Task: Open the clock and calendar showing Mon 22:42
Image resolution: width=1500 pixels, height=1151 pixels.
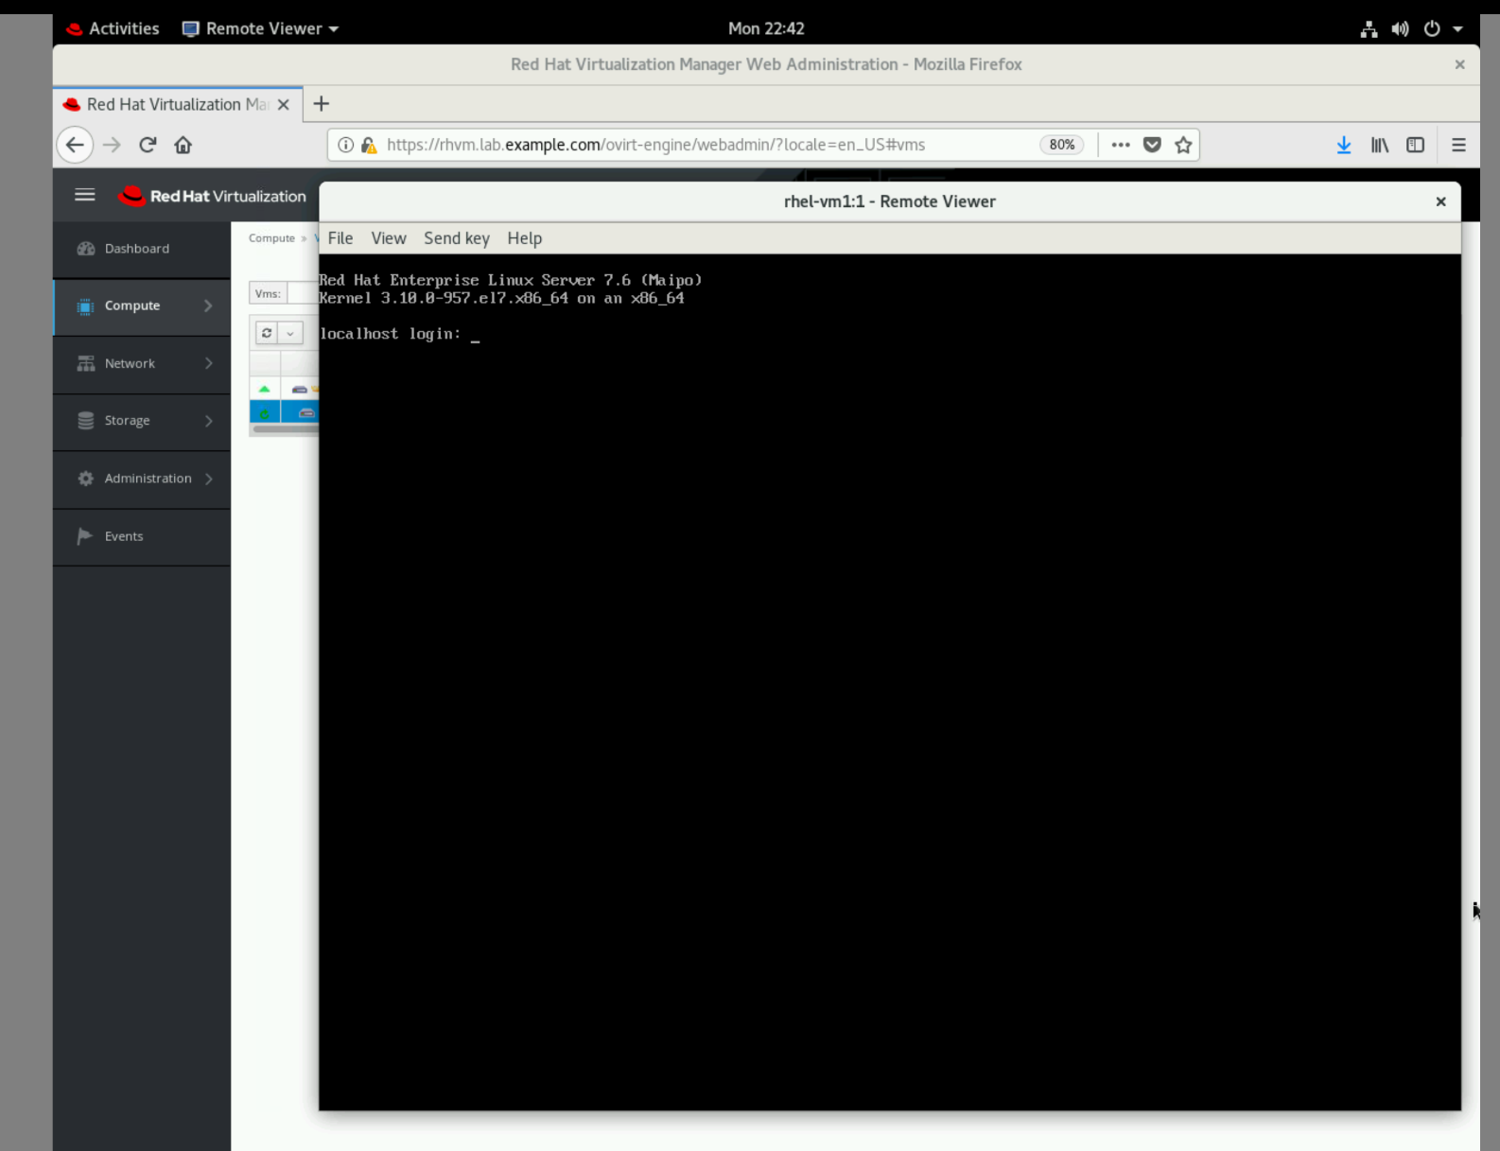Action: 766,28
